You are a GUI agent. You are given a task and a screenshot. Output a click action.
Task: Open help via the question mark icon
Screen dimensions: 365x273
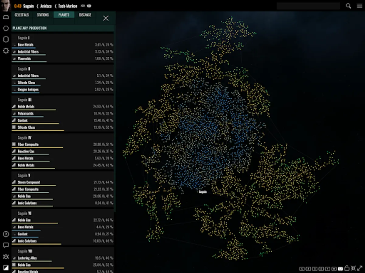pyautogui.click(x=5, y=234)
